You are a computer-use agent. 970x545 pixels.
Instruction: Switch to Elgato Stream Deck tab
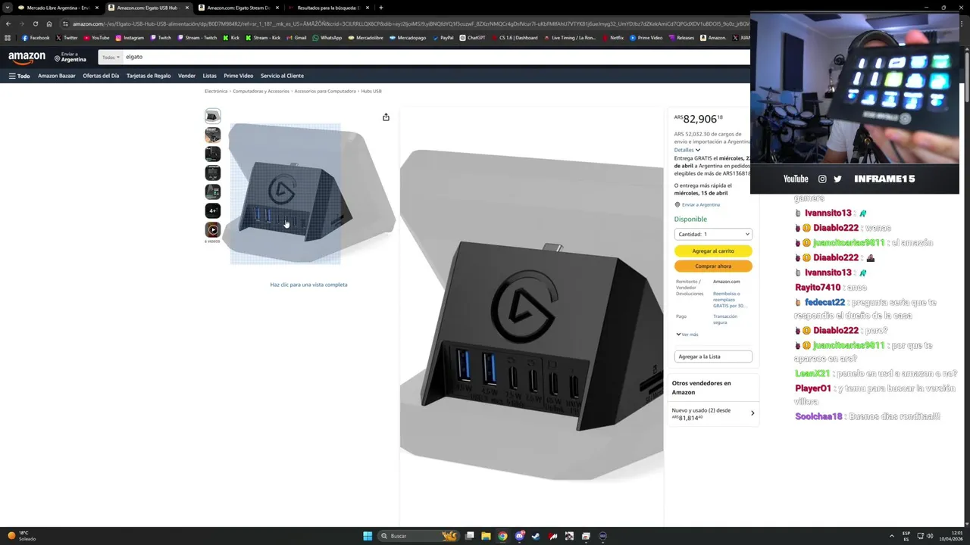(239, 8)
